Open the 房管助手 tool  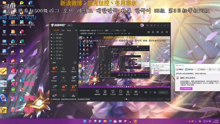[64, 70]
